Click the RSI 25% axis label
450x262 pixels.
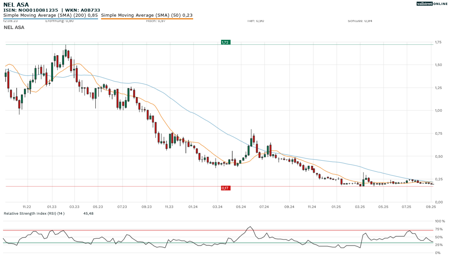(439, 245)
